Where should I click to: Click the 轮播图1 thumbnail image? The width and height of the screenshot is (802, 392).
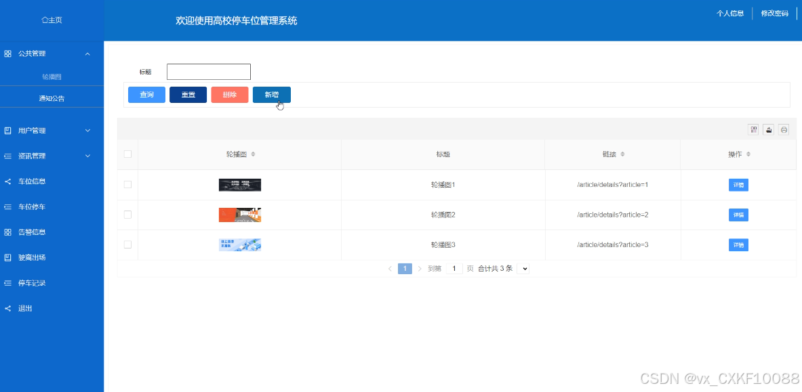pos(240,185)
